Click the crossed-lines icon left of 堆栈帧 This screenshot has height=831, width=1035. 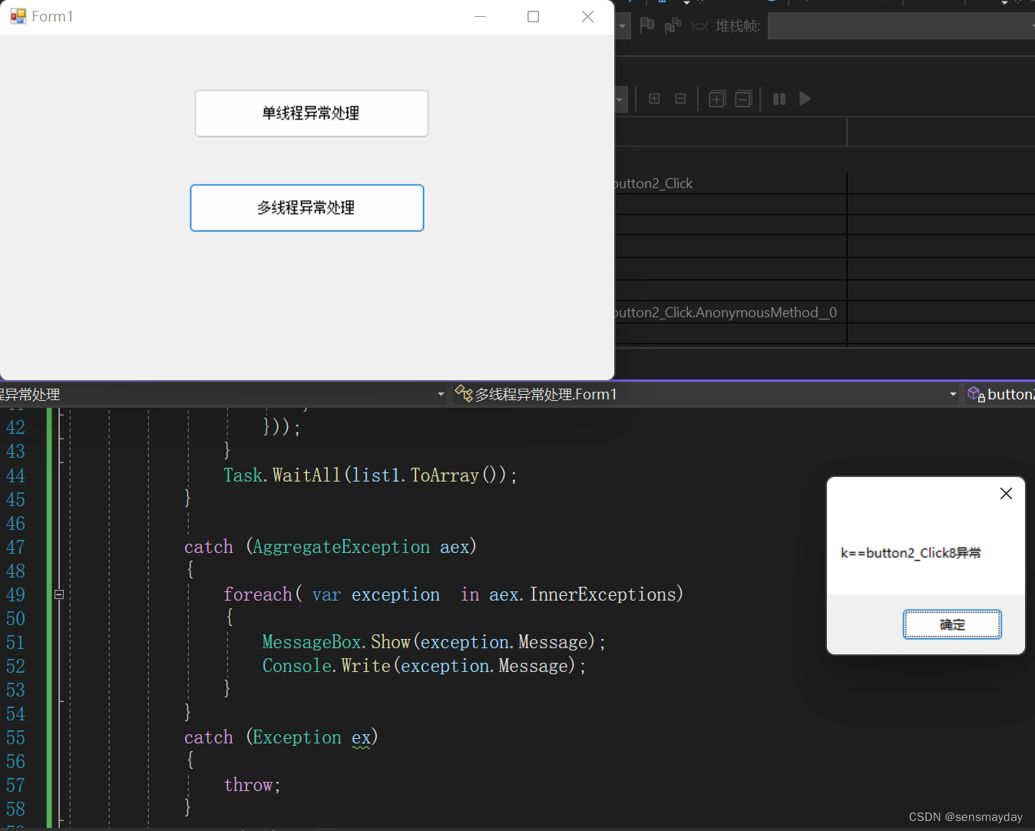pyautogui.click(x=699, y=26)
